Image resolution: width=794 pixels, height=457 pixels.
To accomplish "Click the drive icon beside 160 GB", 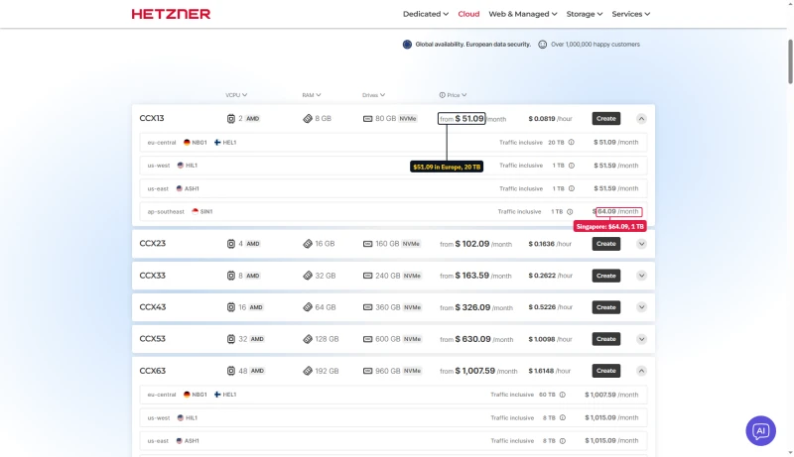I will pos(367,244).
